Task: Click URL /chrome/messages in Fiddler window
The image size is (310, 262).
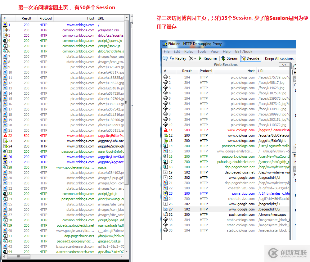Action: [x=272, y=214]
